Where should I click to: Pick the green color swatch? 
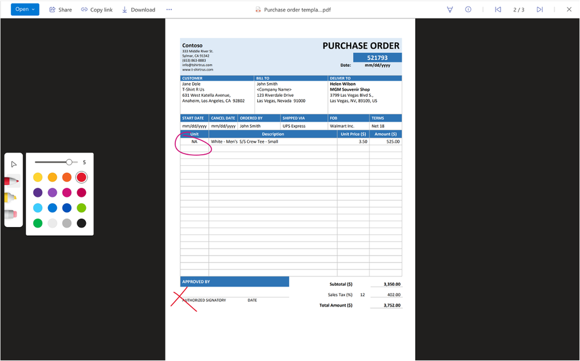tap(38, 223)
